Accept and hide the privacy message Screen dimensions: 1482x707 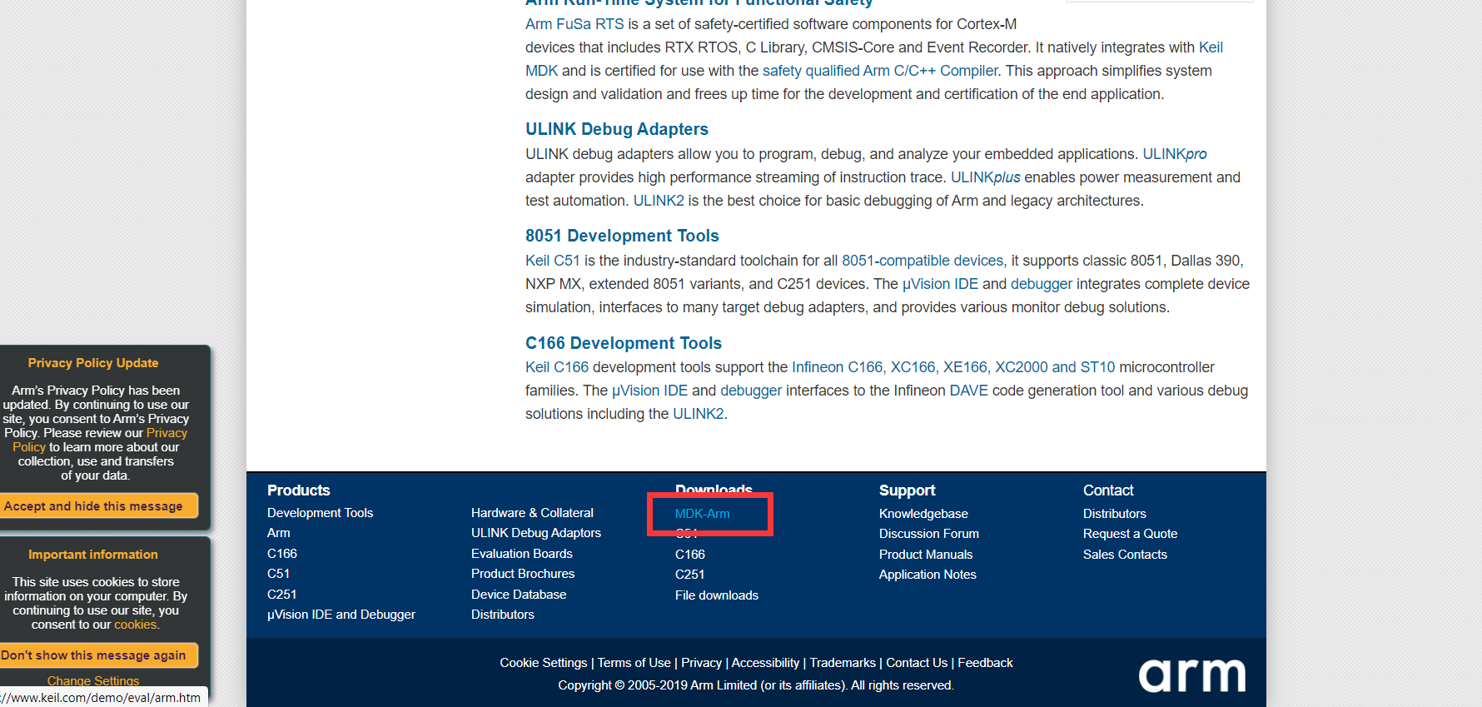click(98, 505)
